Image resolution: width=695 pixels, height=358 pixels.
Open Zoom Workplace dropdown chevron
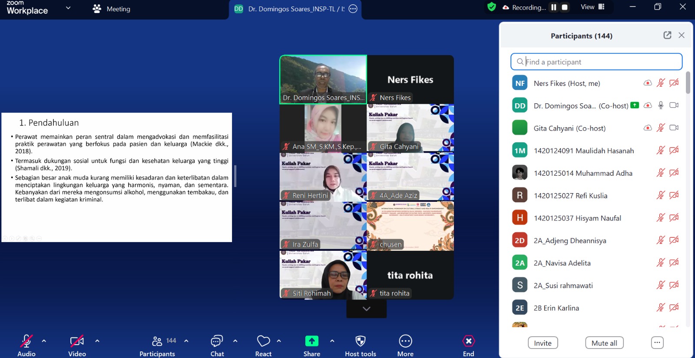[x=68, y=8]
